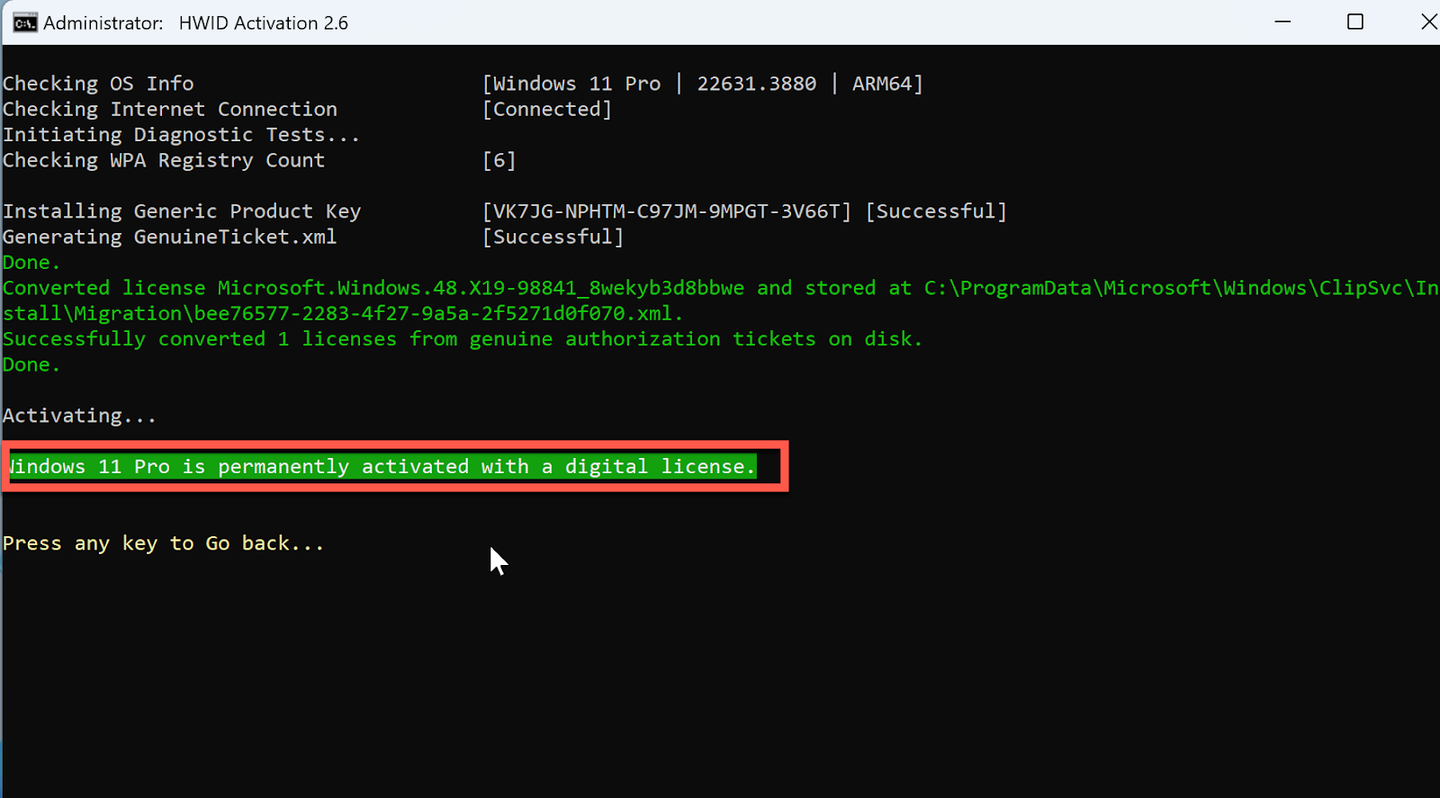Screen dimensions: 1440x798
Task: Click the second green 'Done.' line
Action: [31, 364]
